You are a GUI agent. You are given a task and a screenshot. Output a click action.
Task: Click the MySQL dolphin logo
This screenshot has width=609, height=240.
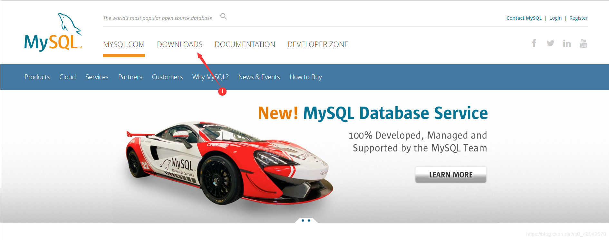pyautogui.click(x=53, y=32)
